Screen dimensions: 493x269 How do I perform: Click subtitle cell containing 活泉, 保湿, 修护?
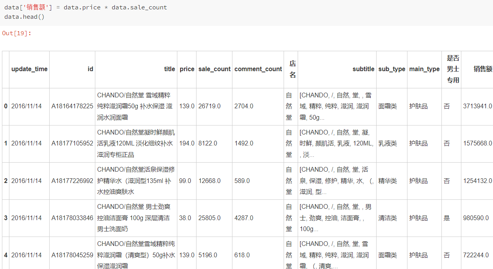click(x=336, y=181)
